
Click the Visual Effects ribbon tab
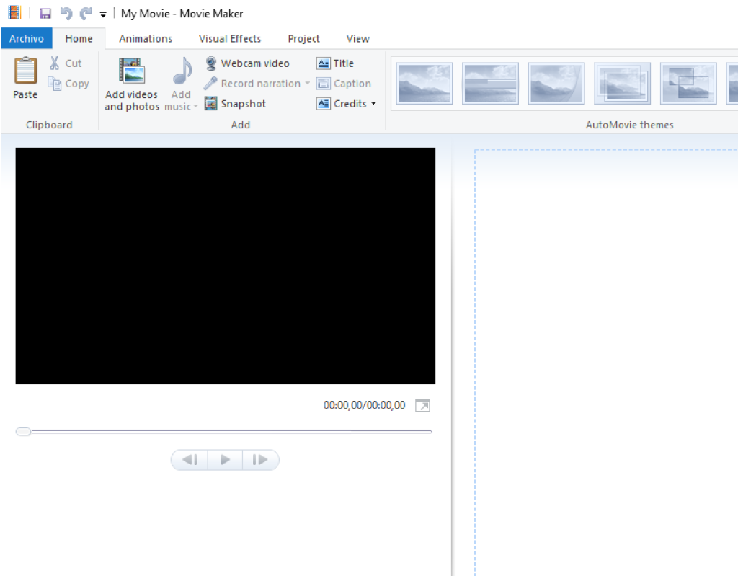point(229,38)
